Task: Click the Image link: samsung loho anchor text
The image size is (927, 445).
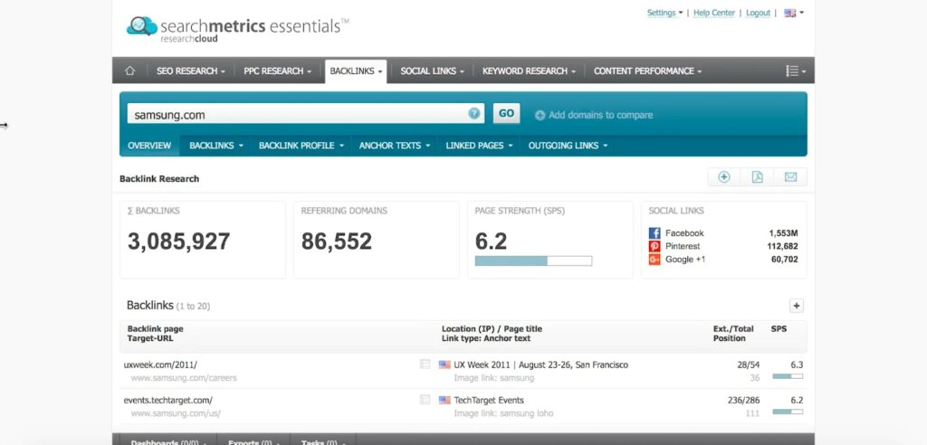Action: pyautogui.click(x=503, y=413)
